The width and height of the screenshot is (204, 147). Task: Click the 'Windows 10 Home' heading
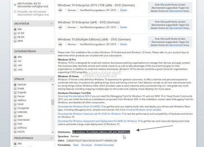pyautogui.click(x=68, y=76)
